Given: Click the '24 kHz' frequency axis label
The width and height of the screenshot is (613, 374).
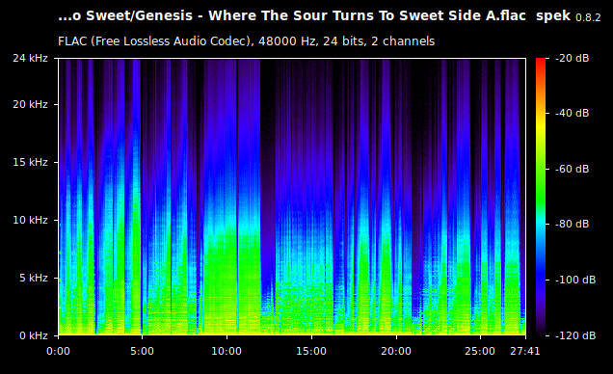Looking at the screenshot, I should pos(30,59).
